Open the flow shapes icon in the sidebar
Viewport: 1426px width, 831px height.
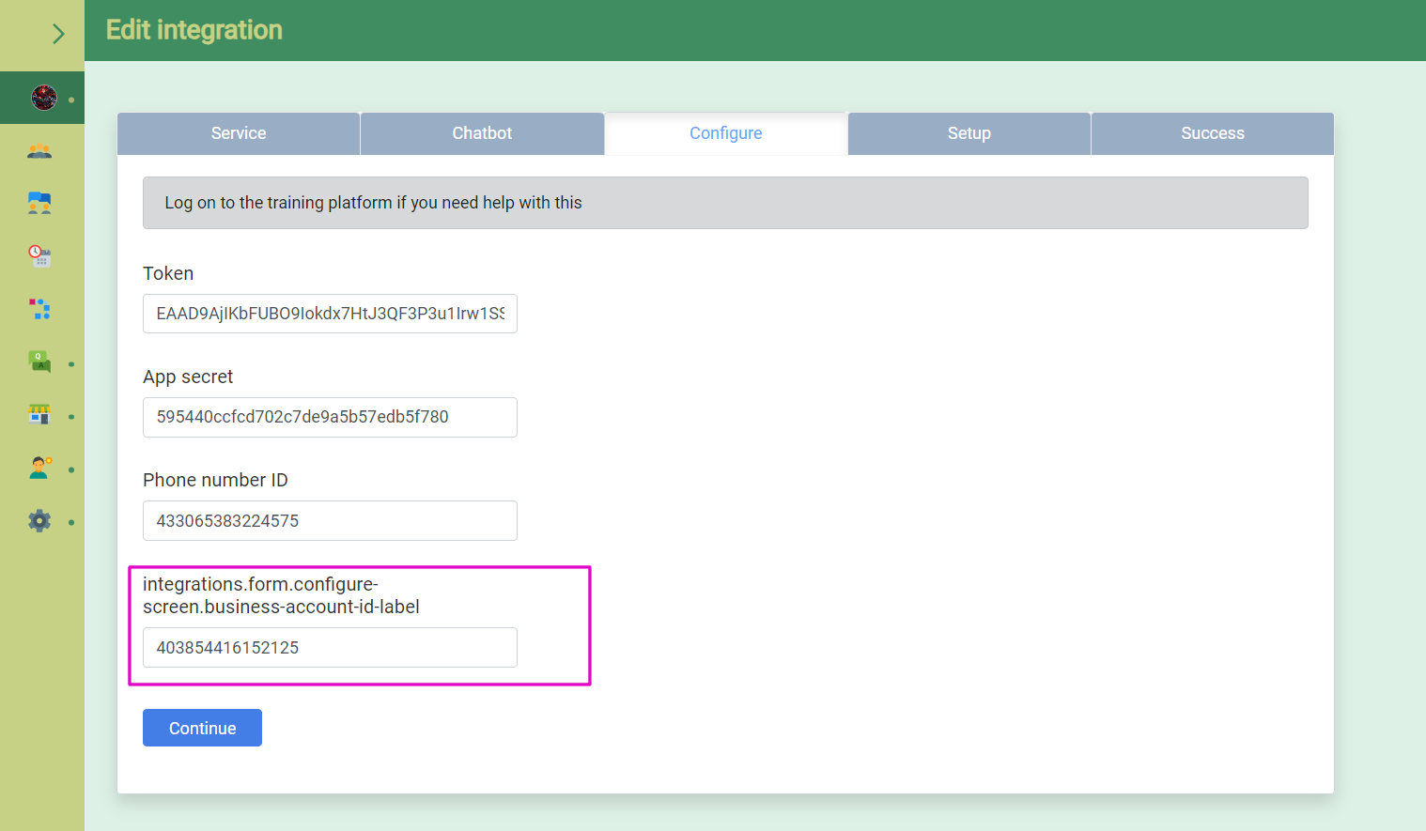(x=39, y=309)
